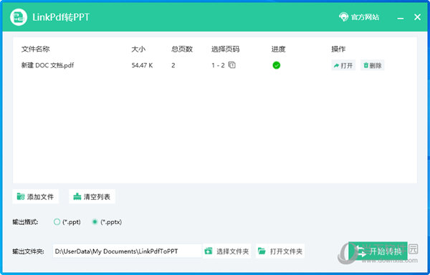Click the 输出格式 label
Screen dimensions: 430x275
(25, 222)
